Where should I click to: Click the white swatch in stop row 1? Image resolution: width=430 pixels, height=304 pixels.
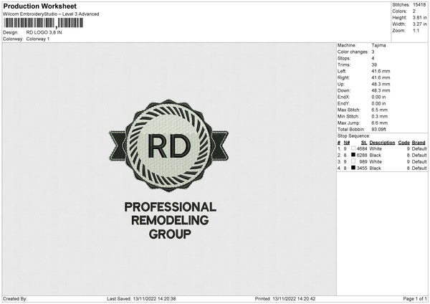click(353, 148)
